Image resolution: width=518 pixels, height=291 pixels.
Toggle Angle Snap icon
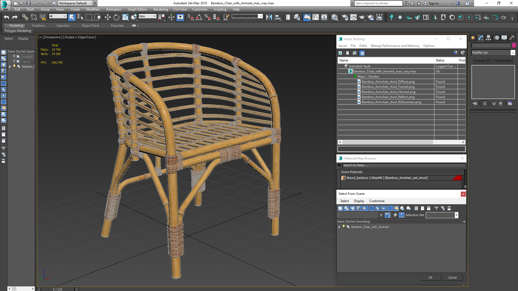tap(199, 17)
